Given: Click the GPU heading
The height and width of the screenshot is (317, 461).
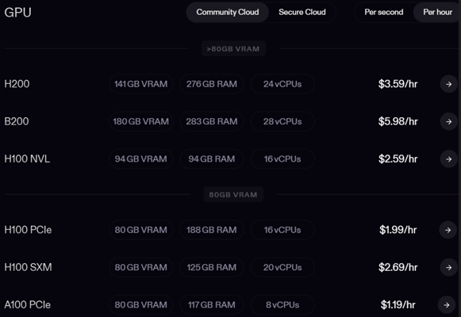Looking at the screenshot, I should tap(18, 13).
